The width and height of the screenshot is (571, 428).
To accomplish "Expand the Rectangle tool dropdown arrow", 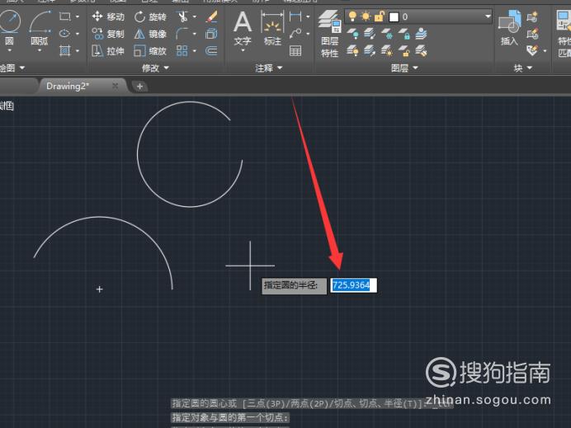I will [78, 16].
